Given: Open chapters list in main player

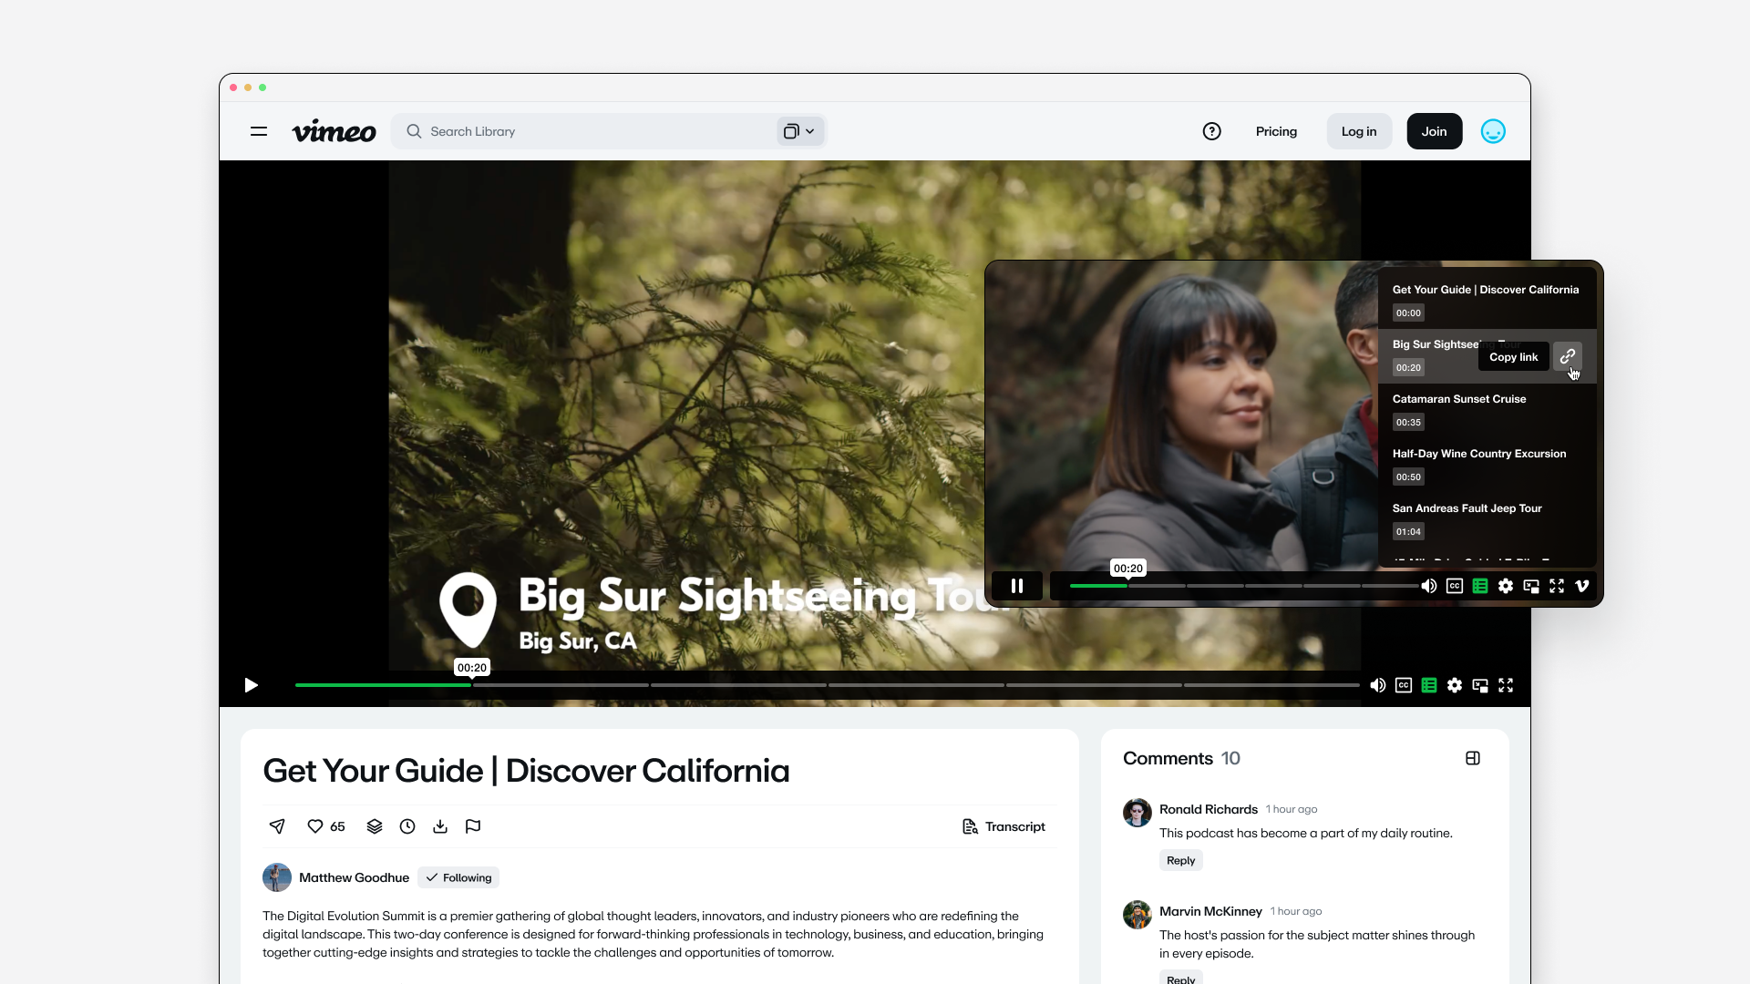Looking at the screenshot, I should (1429, 685).
